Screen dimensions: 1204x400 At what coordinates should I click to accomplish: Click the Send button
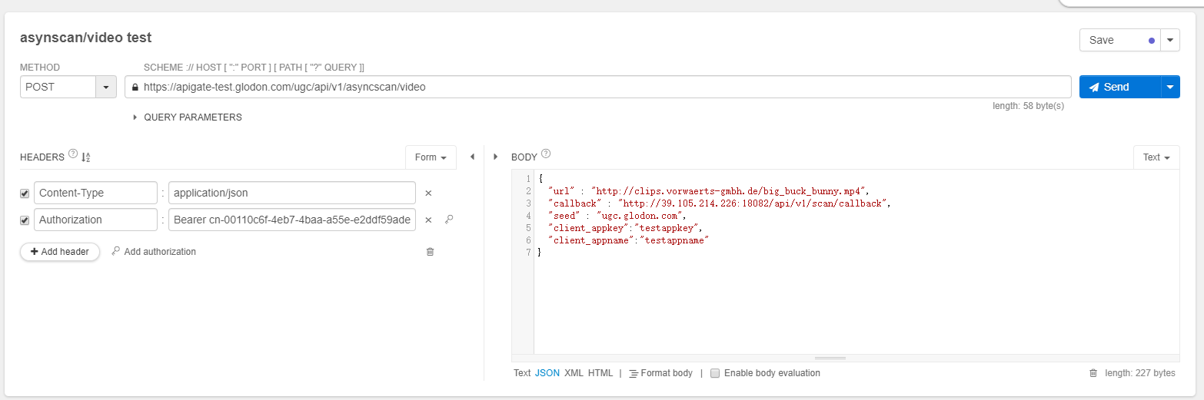pos(1119,88)
